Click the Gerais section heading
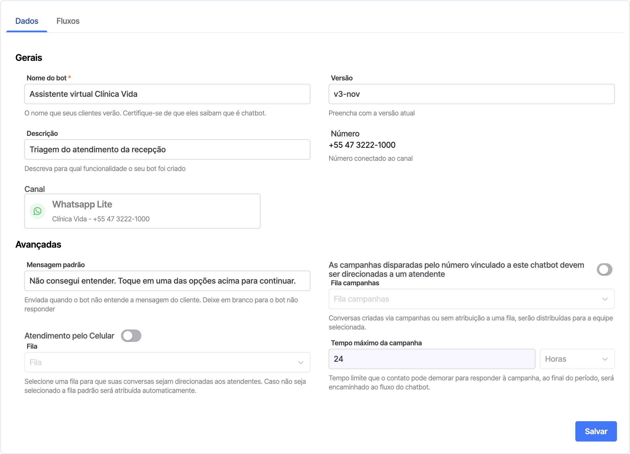Image resolution: width=630 pixels, height=454 pixels. (x=29, y=58)
